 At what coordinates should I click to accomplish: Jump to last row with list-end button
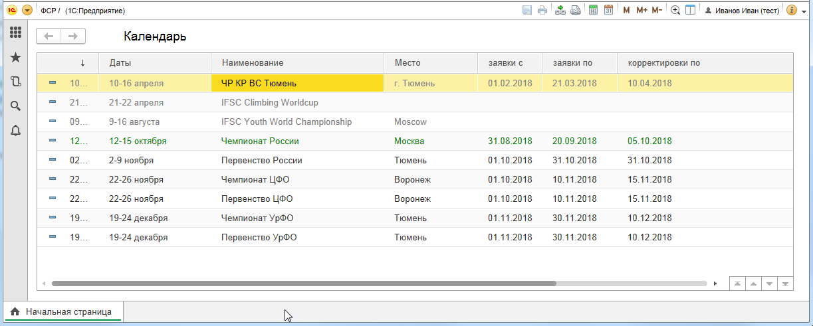[x=785, y=284]
